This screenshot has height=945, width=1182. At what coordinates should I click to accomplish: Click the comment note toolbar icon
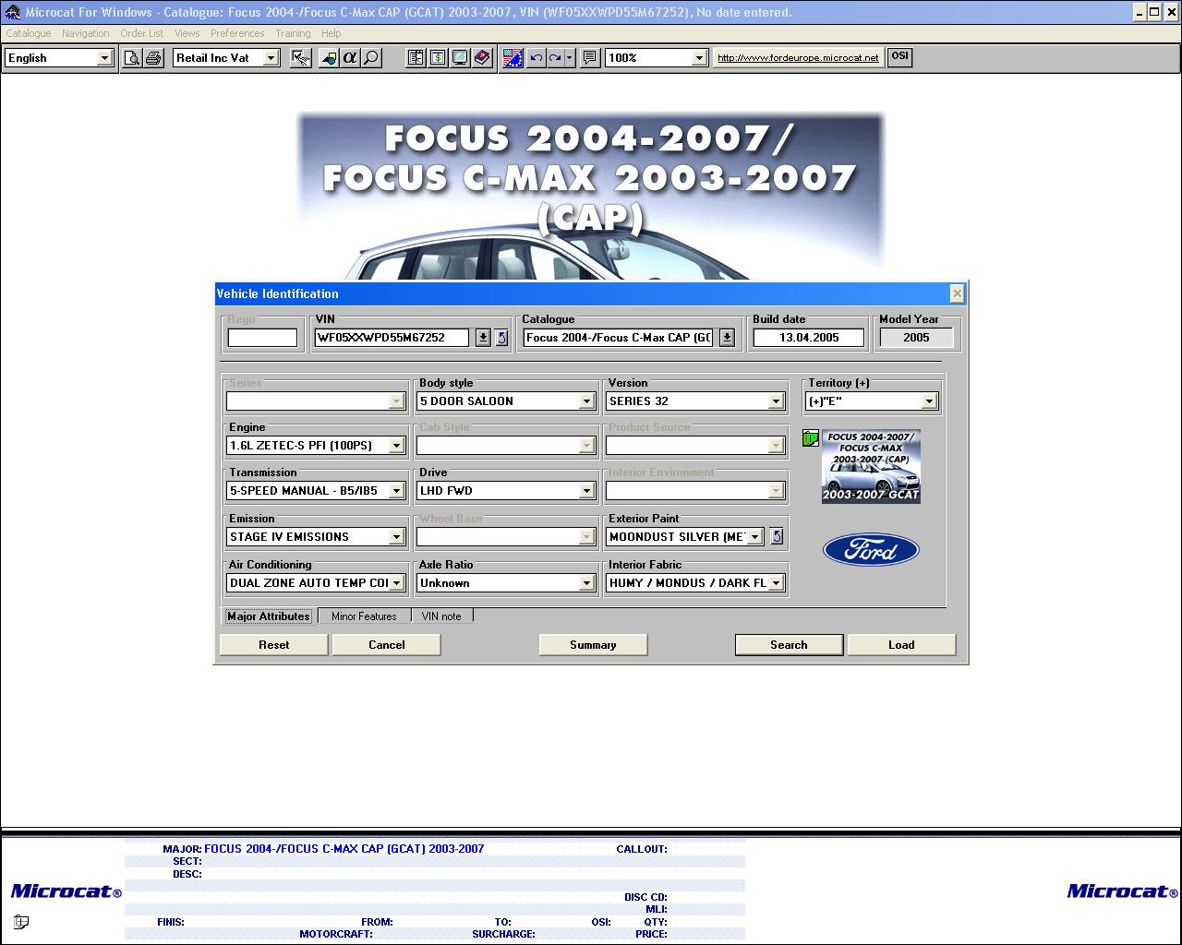589,58
